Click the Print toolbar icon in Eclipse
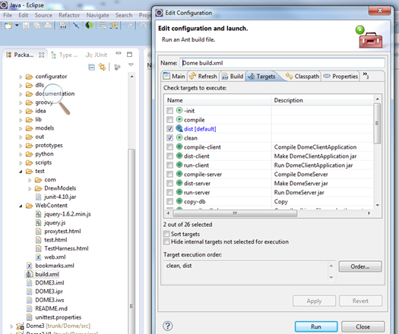The image size is (399, 334). pos(48,25)
